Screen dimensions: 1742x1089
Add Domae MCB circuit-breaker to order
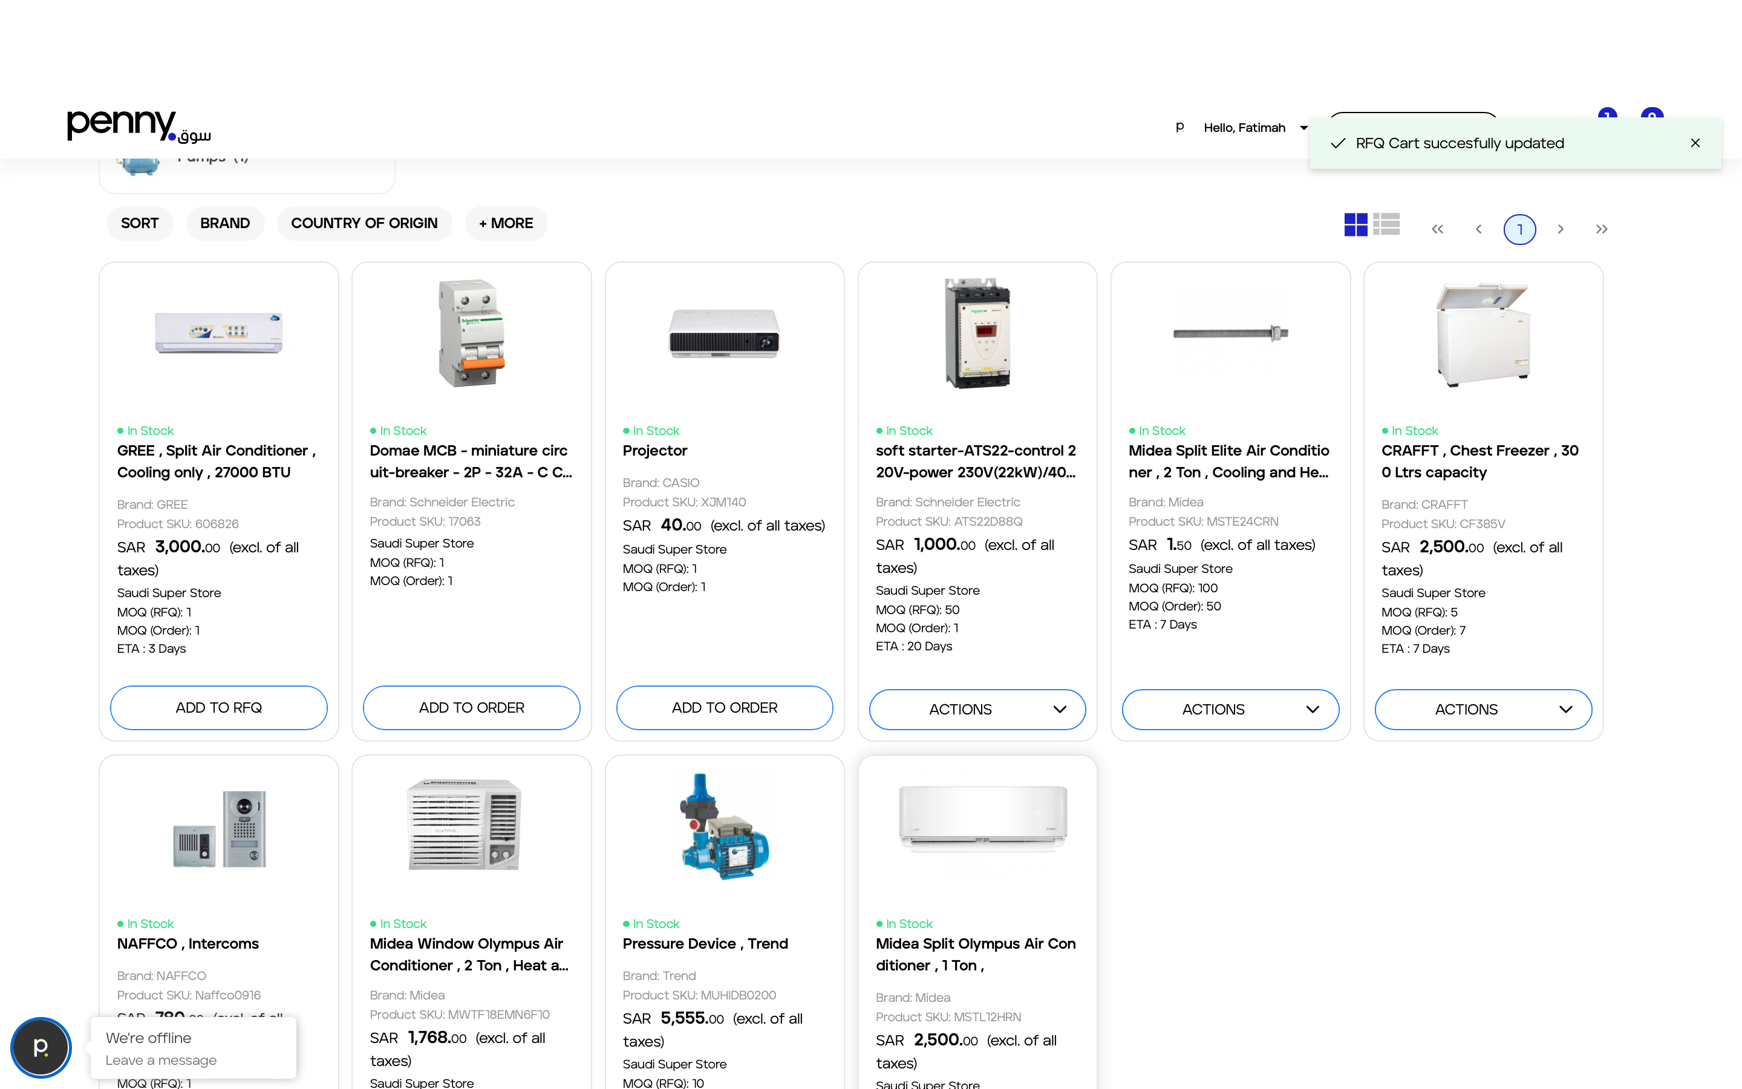(472, 707)
